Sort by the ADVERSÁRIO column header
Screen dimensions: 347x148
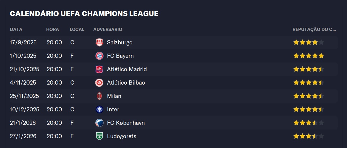(108, 29)
